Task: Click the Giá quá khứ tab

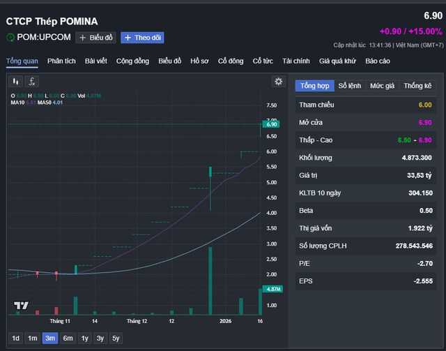Action: tap(337, 61)
